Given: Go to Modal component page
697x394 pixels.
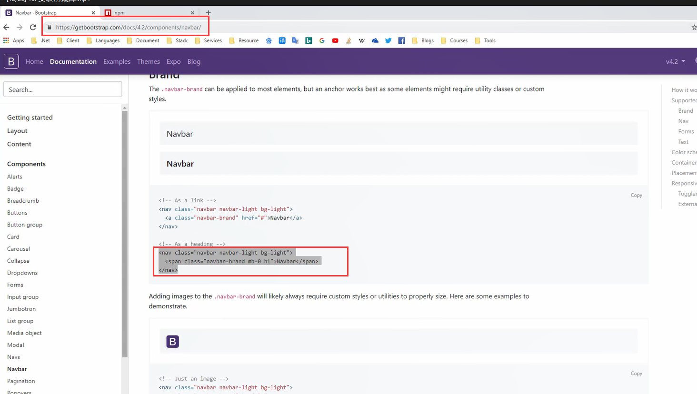Looking at the screenshot, I should (16, 345).
